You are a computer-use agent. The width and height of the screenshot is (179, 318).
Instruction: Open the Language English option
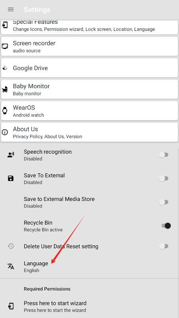coord(90,266)
